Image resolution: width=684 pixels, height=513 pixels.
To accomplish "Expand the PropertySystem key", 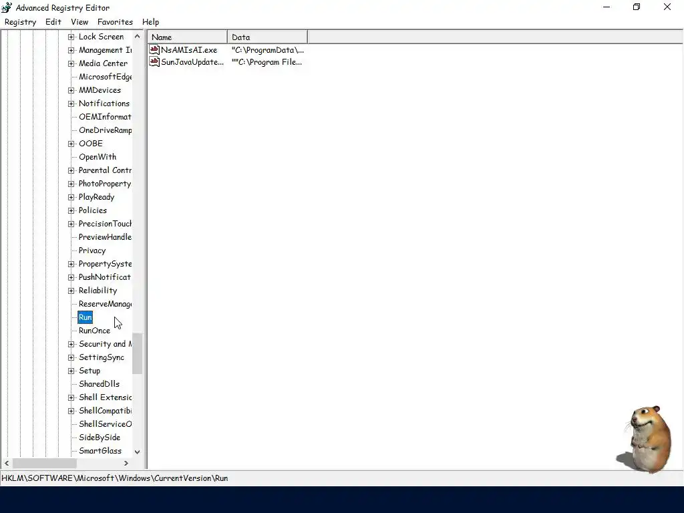I will pyautogui.click(x=71, y=264).
